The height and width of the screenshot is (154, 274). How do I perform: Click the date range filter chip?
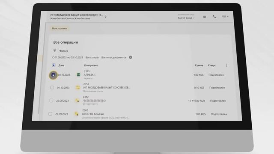(68, 57)
